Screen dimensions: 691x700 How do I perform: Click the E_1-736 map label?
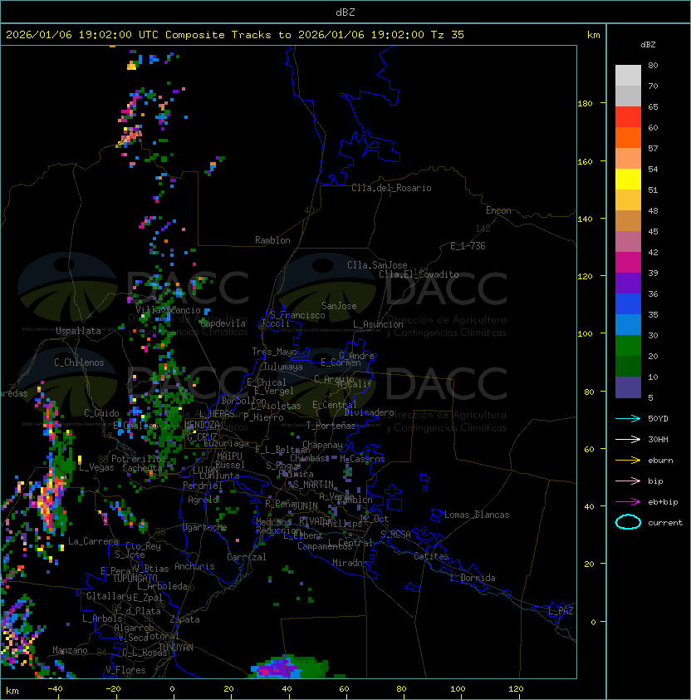click(468, 246)
